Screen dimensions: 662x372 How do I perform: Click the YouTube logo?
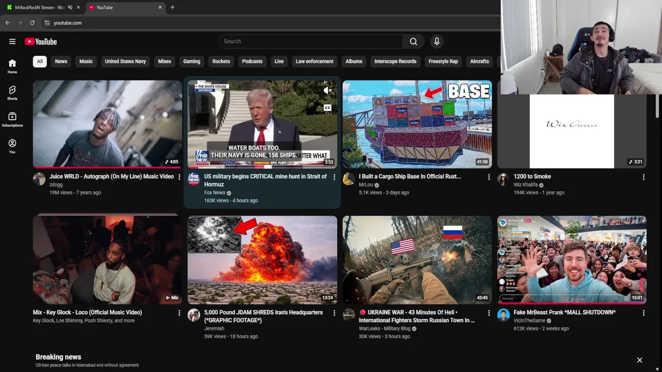point(40,41)
